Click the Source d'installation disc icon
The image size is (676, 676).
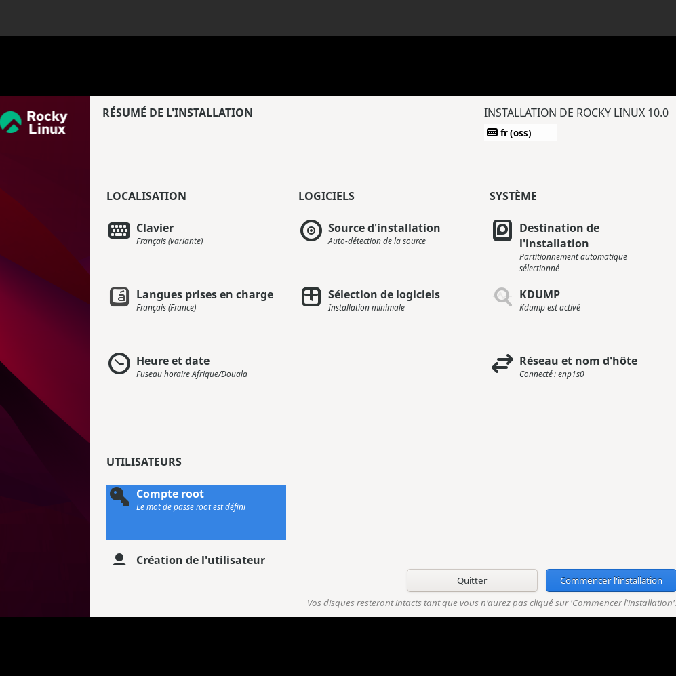point(311,231)
